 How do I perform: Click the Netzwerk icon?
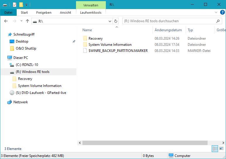[10, 102]
